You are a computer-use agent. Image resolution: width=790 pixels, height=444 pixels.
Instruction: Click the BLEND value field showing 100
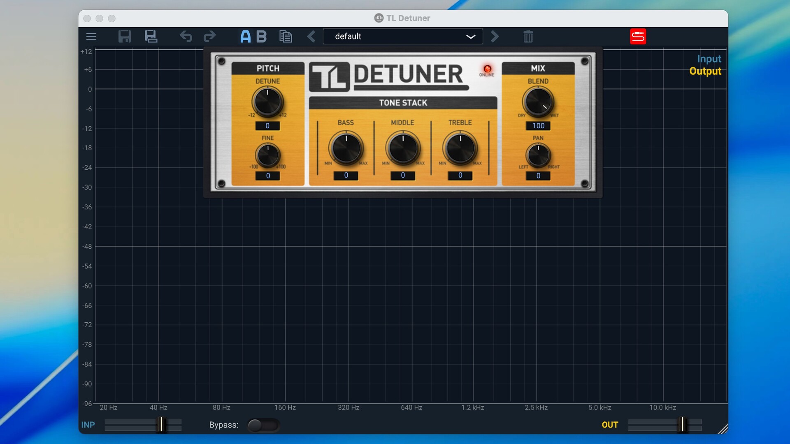[538, 126]
